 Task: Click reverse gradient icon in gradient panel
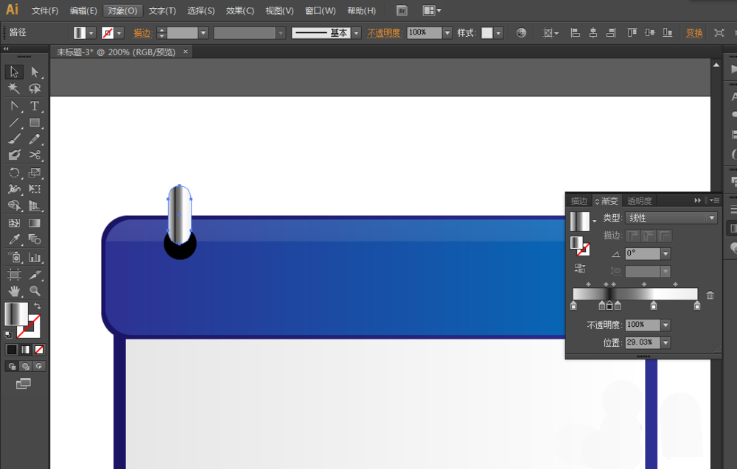pos(580,268)
